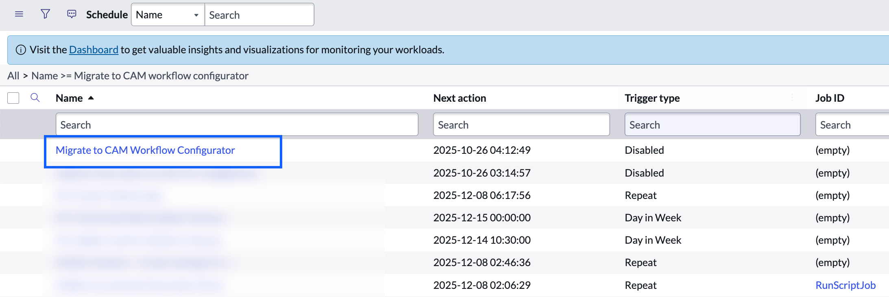Viewport: 889px width, 297px height.
Task: Select the 2025-12-14 10:30:00 cell
Action: point(482,240)
